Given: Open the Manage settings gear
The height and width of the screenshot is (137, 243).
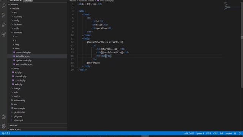Looking at the screenshot, I should pos(3,126).
